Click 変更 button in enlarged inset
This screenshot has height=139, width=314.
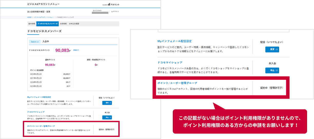272,49
